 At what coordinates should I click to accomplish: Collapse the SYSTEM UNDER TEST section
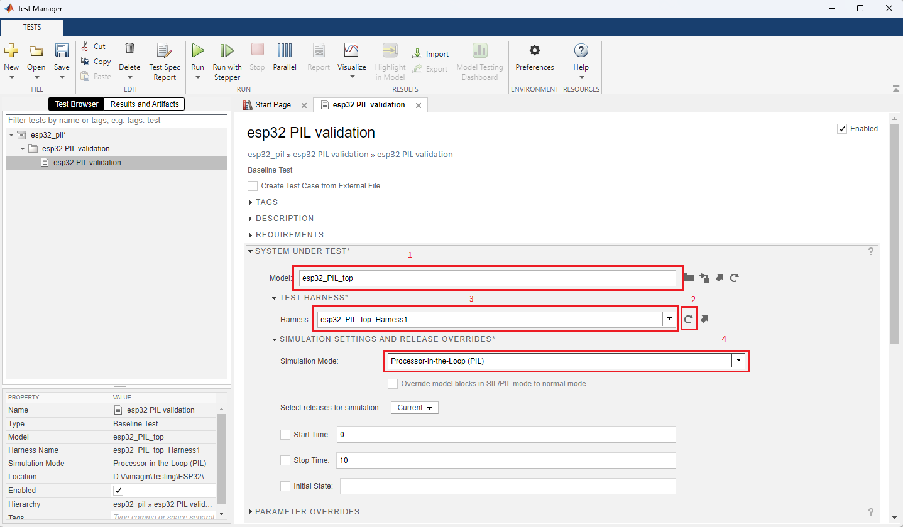(250, 251)
